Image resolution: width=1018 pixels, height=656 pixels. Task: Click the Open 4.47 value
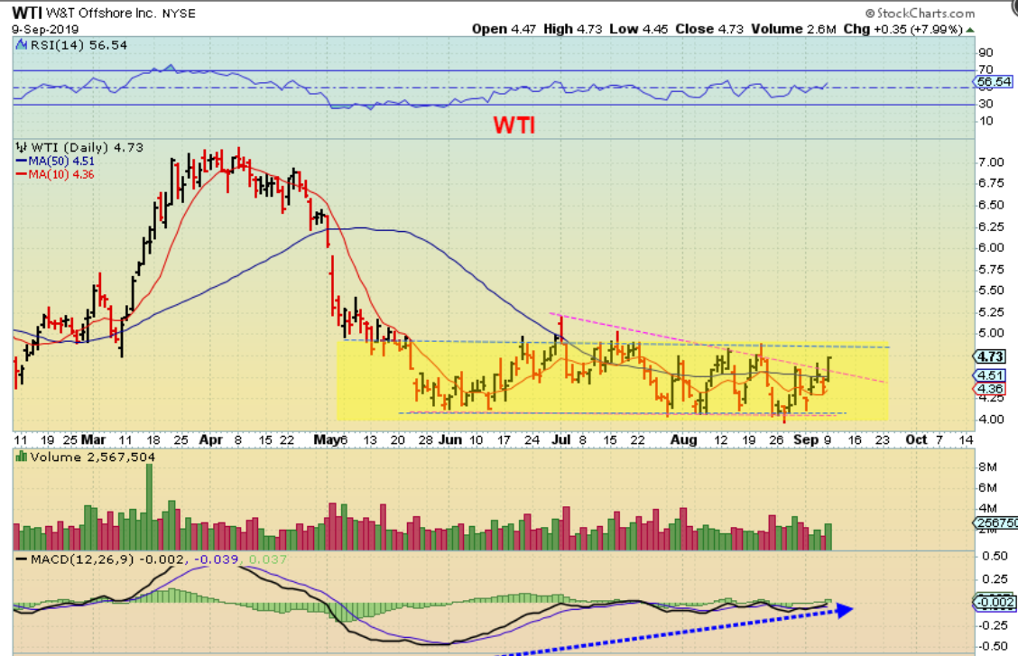[504, 29]
